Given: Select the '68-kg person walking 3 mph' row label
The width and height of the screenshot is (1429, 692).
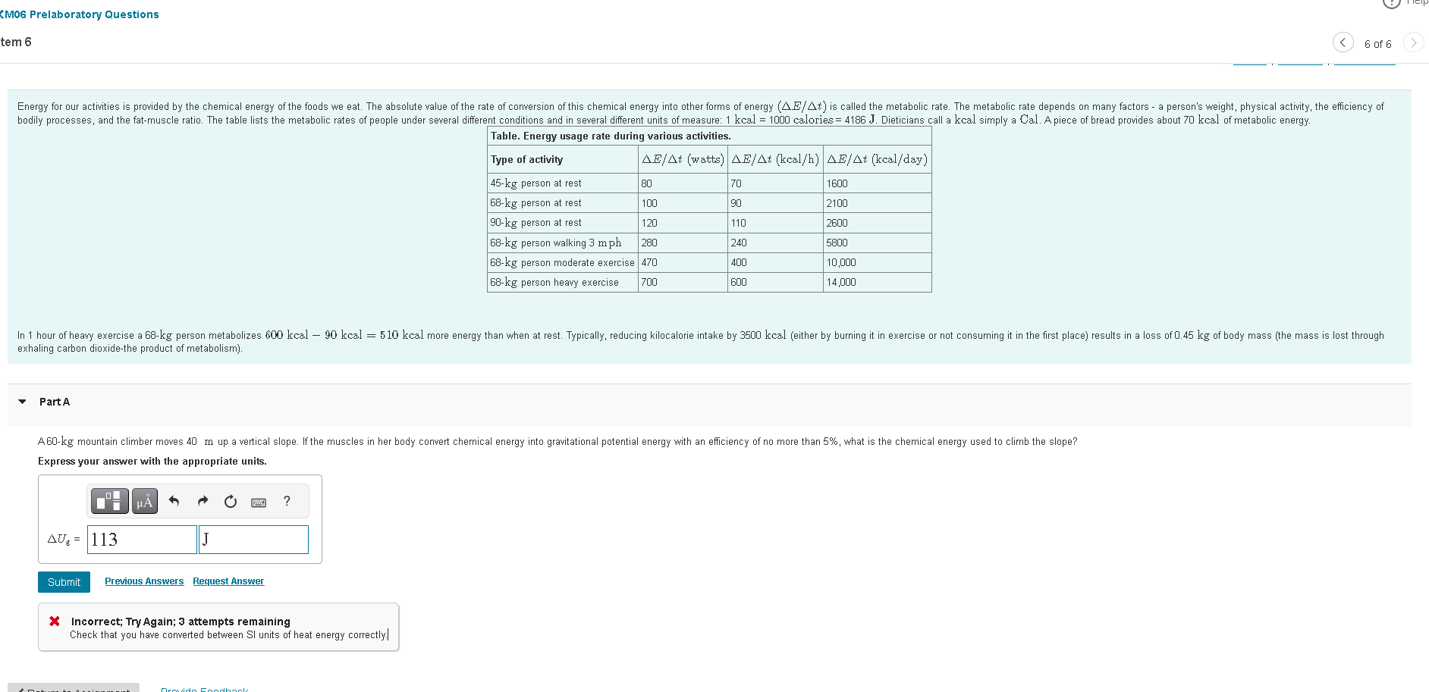Looking at the screenshot, I should 555,243.
